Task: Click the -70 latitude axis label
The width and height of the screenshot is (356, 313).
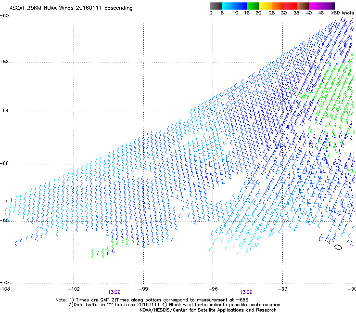Action: [4, 283]
